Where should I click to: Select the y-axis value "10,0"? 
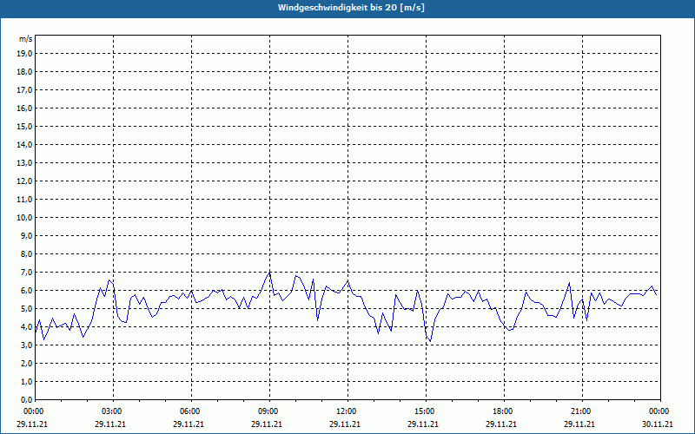click(24, 218)
